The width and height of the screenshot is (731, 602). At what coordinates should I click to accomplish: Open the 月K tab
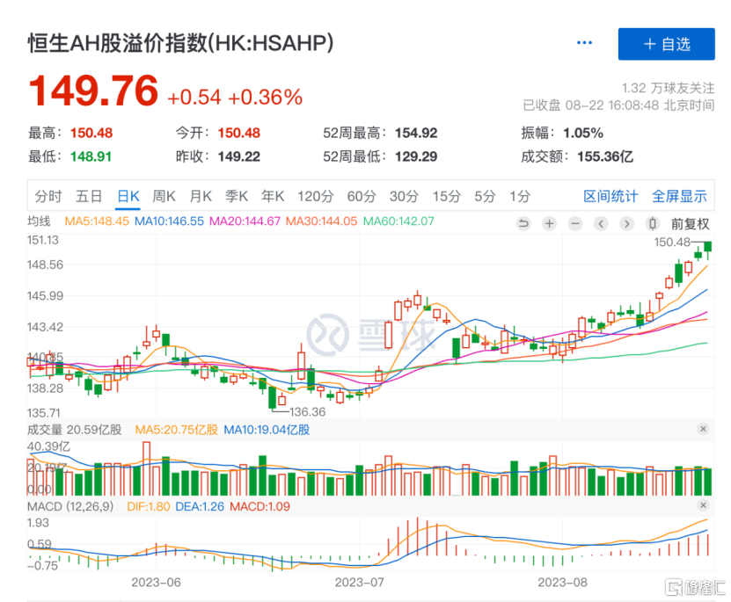pos(201,197)
